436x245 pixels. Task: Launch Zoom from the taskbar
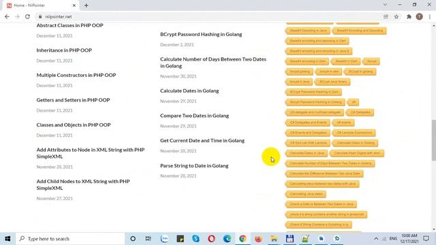click(165, 239)
